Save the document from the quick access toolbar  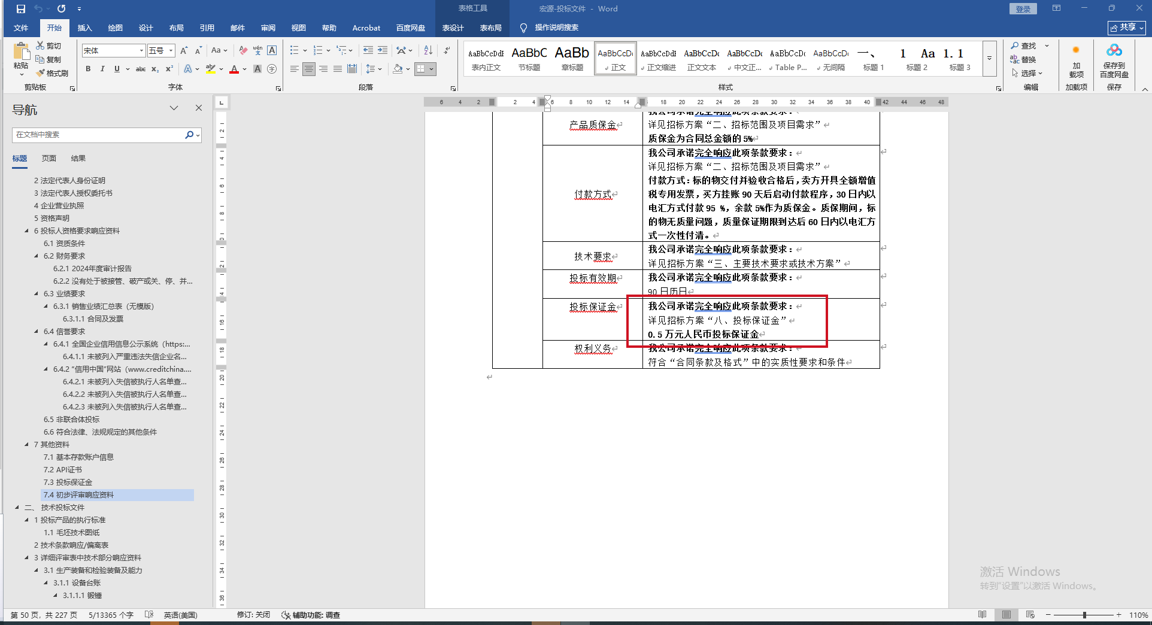(x=21, y=9)
